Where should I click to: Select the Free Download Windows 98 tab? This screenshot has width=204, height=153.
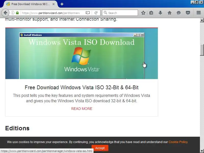click(31, 4)
